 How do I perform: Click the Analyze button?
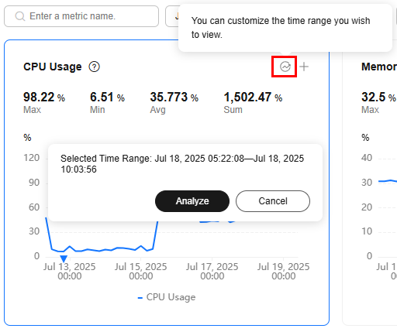click(x=192, y=201)
